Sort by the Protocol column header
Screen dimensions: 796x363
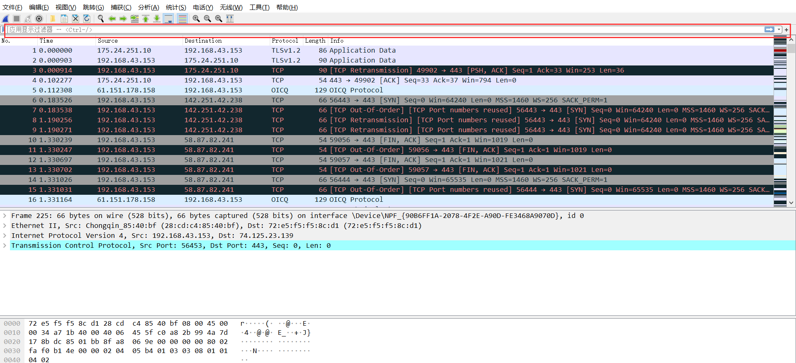287,41
